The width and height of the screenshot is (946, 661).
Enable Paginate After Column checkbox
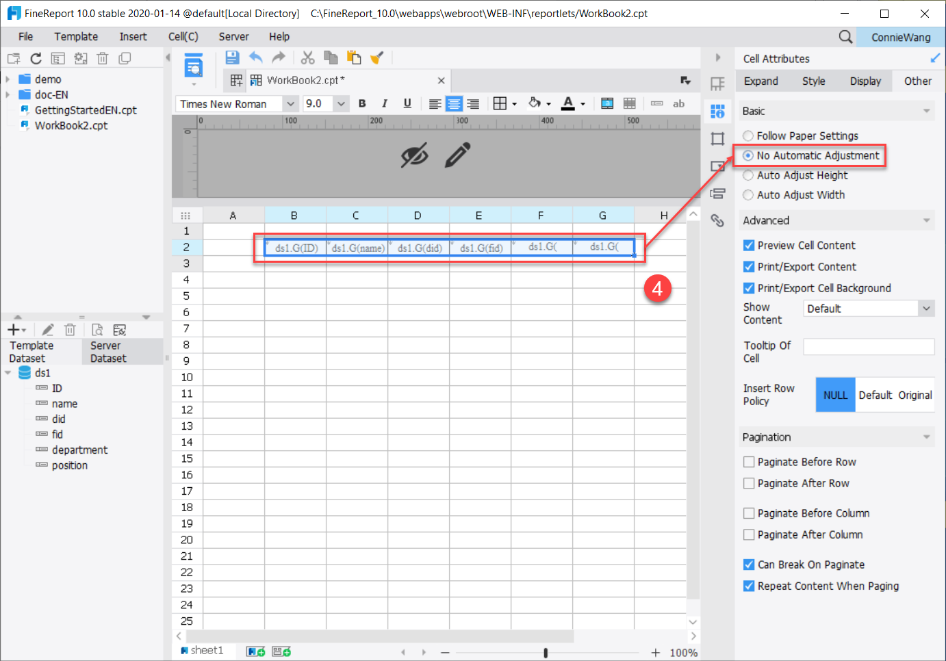click(749, 534)
